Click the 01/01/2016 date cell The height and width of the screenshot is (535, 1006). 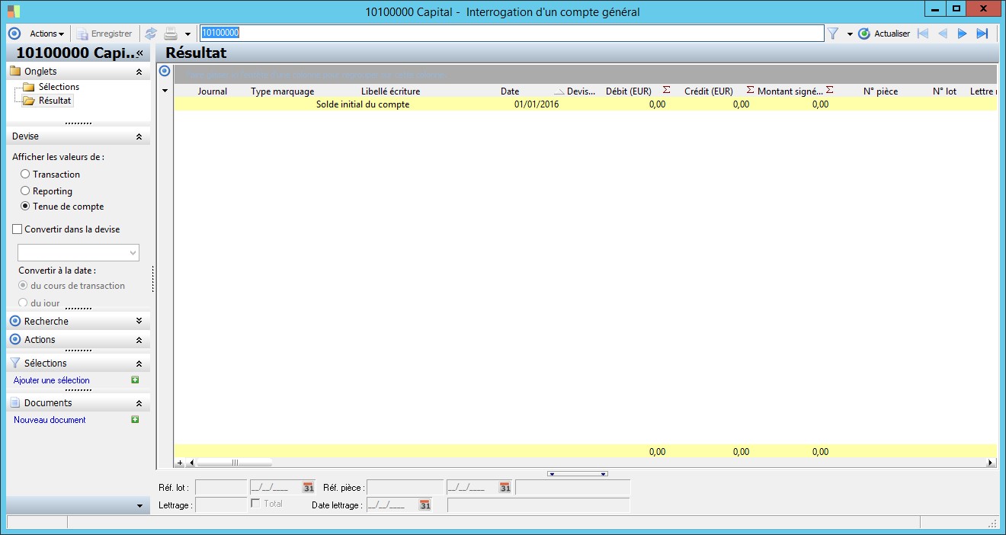(x=537, y=104)
